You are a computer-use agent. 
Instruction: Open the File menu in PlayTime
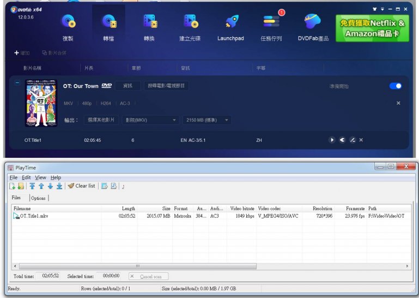[x=14, y=177]
